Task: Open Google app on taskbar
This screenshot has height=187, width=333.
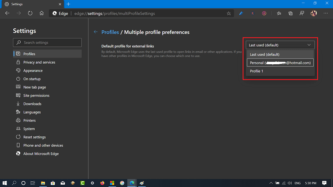Action: 122,183
